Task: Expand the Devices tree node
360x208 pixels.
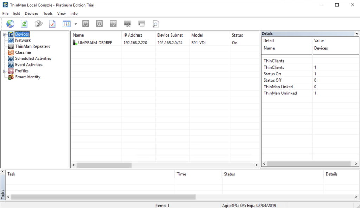Action: coord(4,34)
